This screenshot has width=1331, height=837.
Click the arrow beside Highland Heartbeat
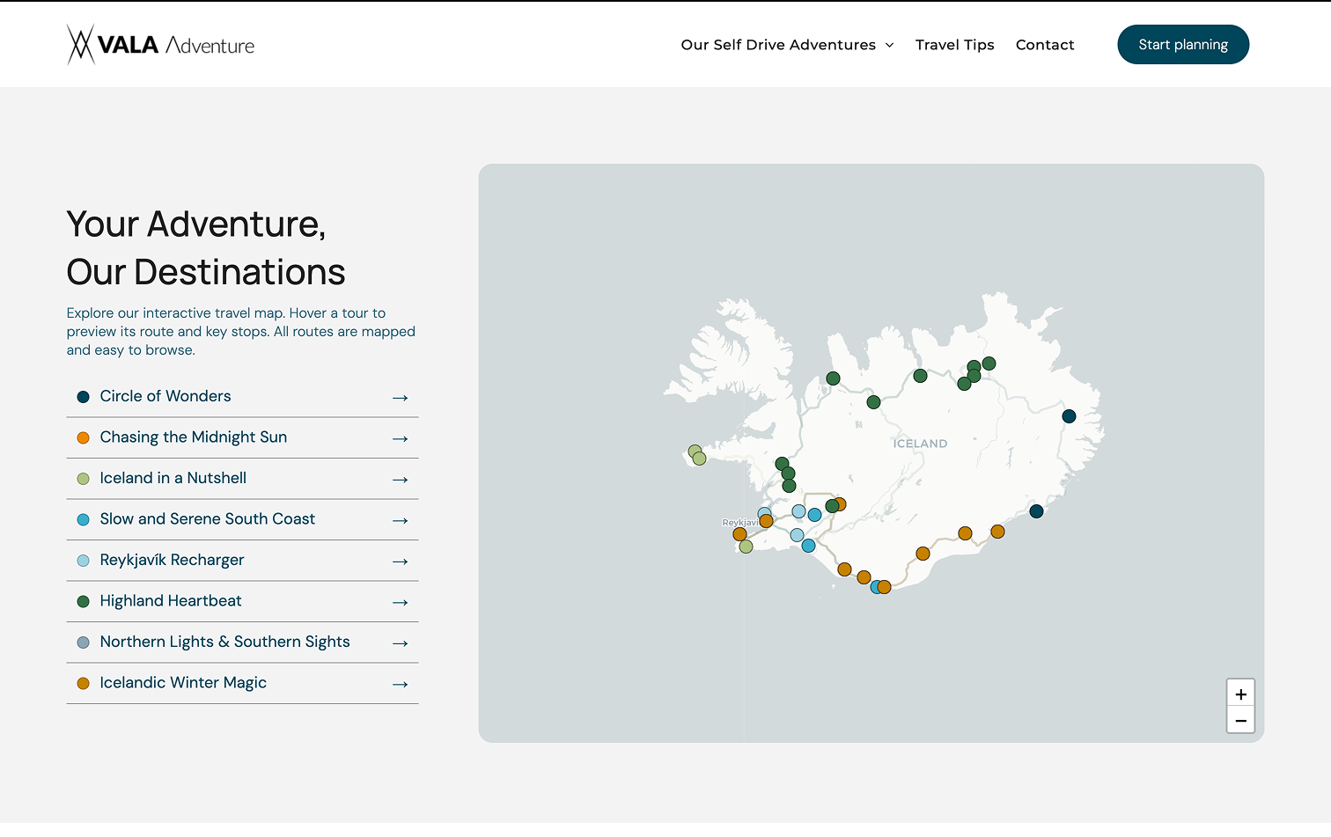401,602
